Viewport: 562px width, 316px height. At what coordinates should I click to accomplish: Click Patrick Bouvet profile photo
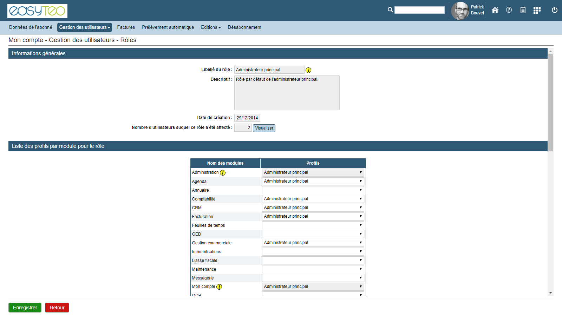click(460, 11)
